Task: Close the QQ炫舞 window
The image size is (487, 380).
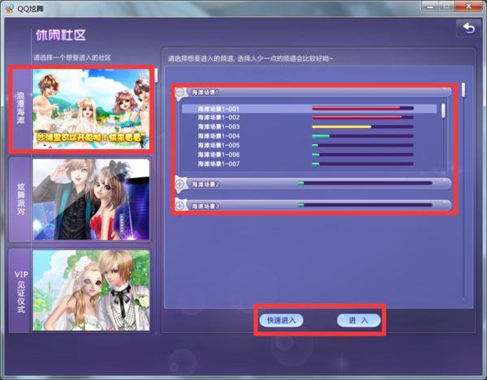Action: 468,6
